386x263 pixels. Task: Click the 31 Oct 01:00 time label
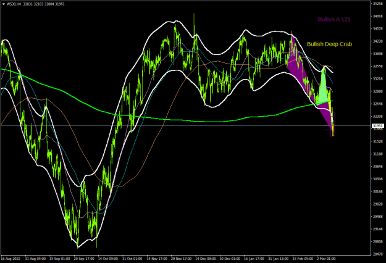point(132,259)
